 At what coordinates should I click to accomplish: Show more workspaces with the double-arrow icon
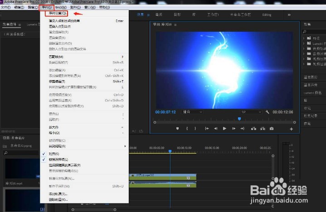[289, 15]
